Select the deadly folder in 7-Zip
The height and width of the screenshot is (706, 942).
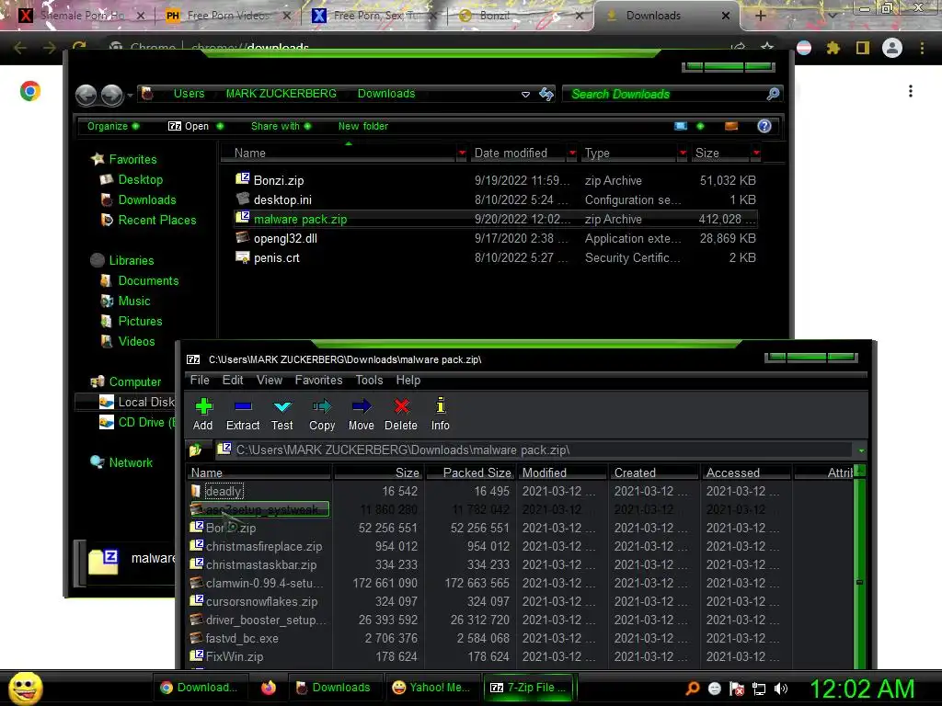pyautogui.click(x=224, y=491)
